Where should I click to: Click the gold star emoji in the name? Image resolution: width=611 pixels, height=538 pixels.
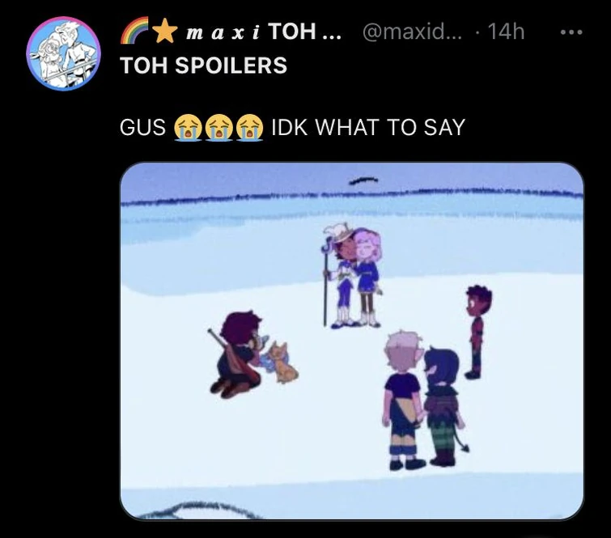tap(164, 31)
